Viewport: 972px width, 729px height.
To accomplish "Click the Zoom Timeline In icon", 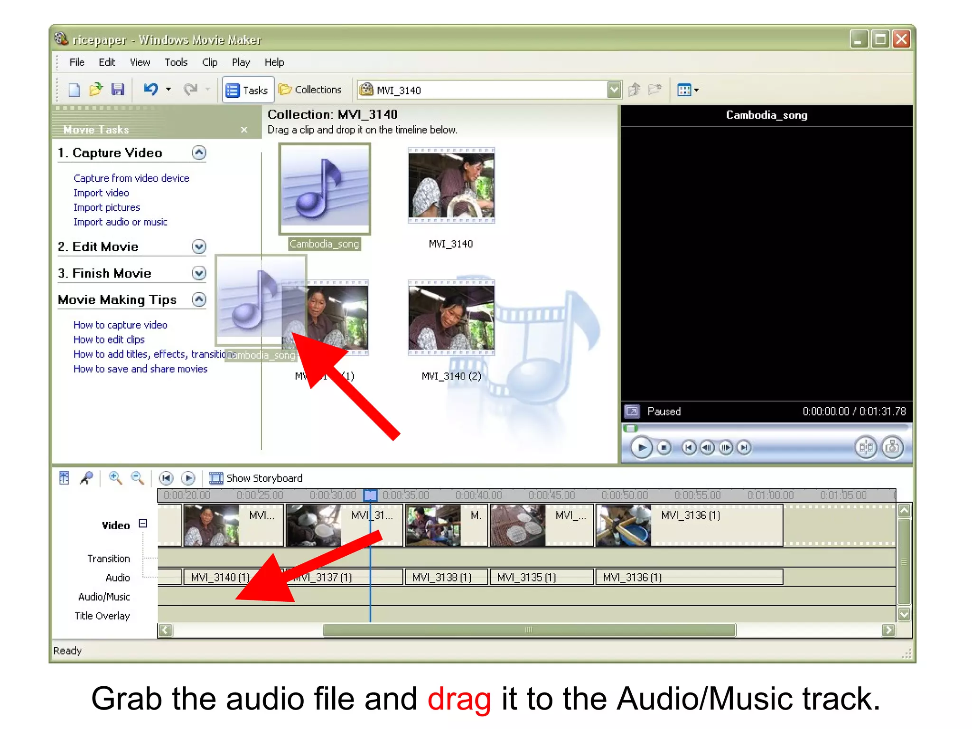I will [115, 477].
